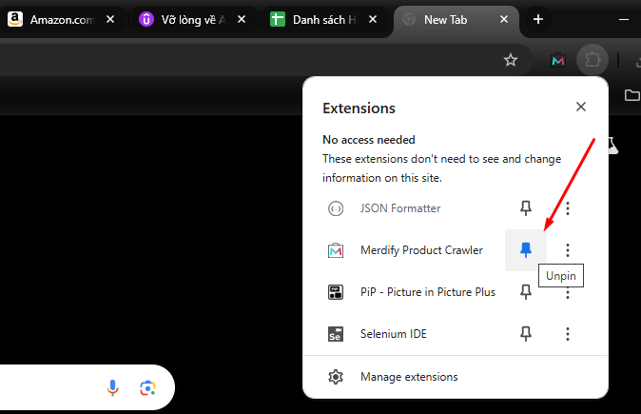641x414 pixels.
Task: Click the Merdify extension icon in toolbar
Action: [558, 60]
